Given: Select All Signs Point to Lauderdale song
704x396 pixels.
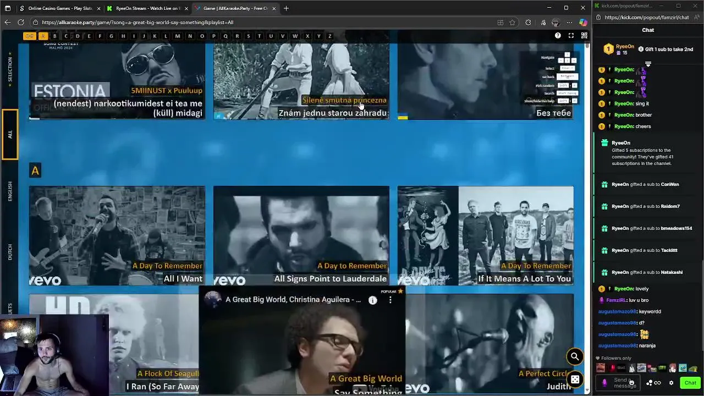Looking at the screenshot, I should (301, 235).
